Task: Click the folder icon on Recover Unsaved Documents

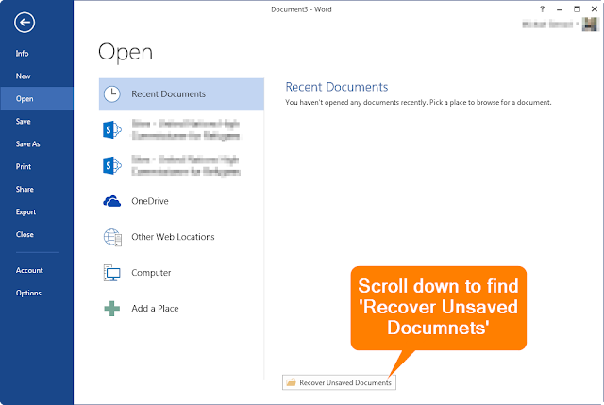Action: pos(292,382)
